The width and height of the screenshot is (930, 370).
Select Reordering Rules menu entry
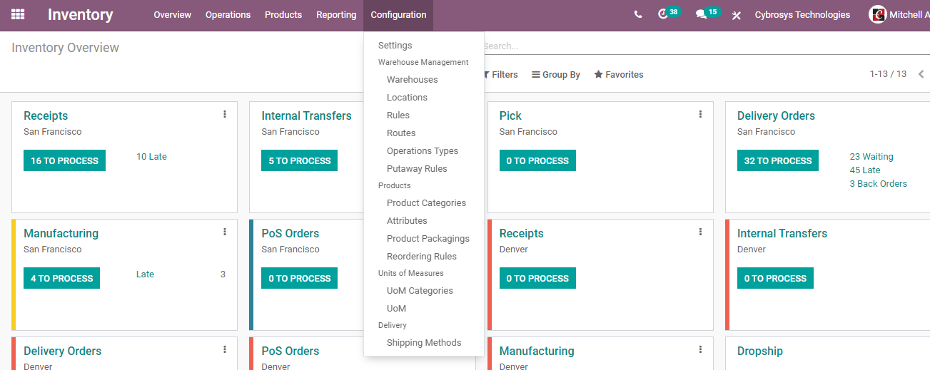tap(424, 256)
